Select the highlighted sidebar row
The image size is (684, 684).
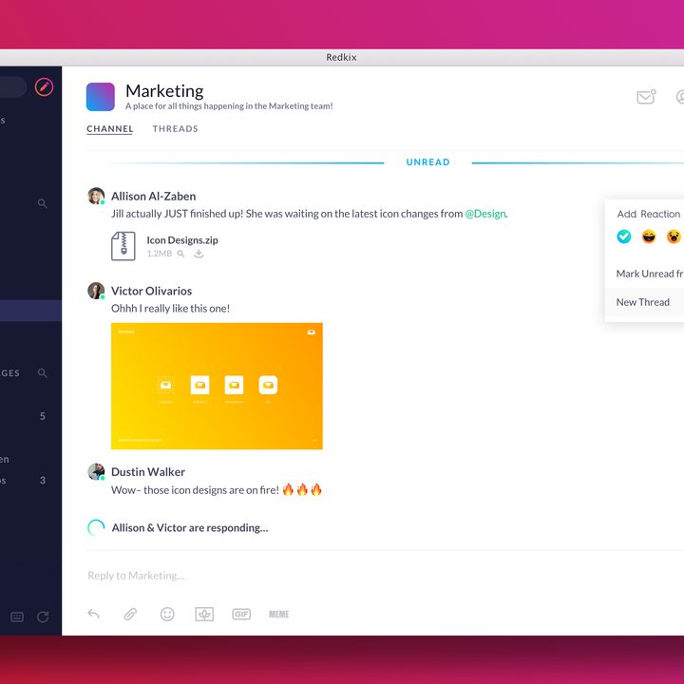point(30,311)
